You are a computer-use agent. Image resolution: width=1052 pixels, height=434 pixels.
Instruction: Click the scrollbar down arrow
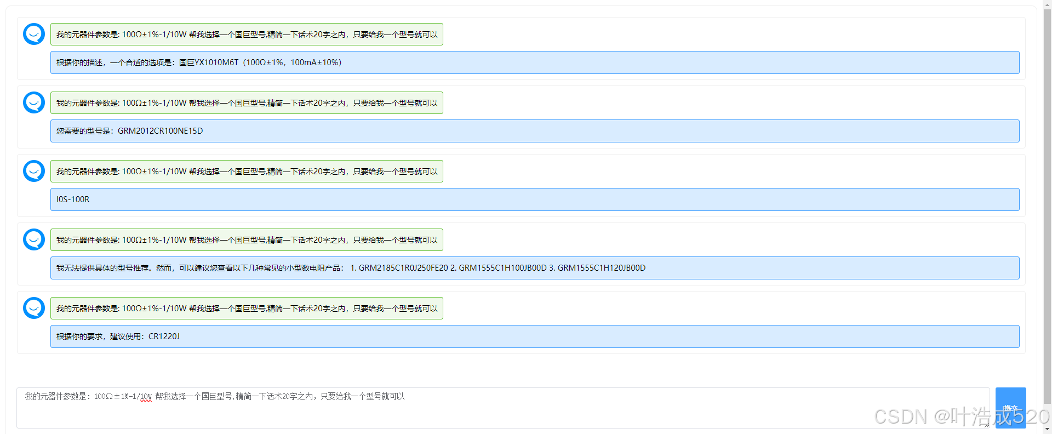point(1047,430)
